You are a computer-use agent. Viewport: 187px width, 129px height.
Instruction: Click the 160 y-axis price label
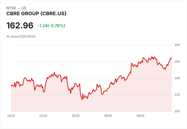[177, 62]
